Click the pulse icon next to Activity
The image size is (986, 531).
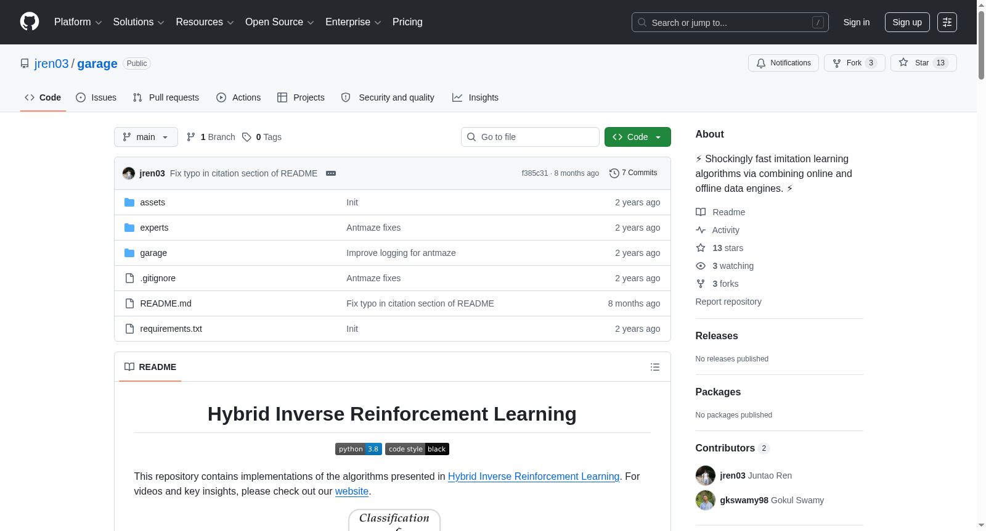701,230
